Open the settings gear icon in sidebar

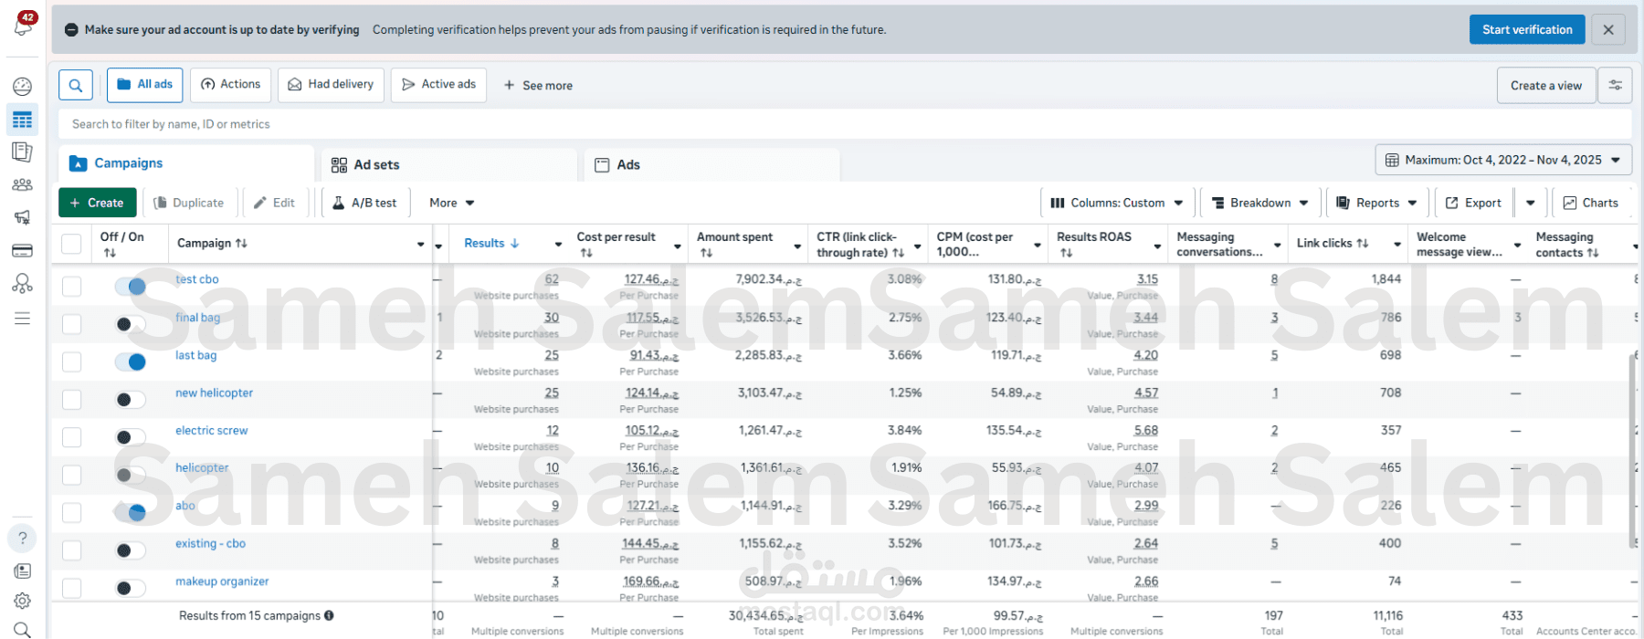pyautogui.click(x=22, y=601)
